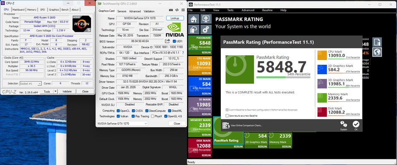Viewport: 397px width, 165px height.
Task: Click the CPU Mark percentile bar
Action: (344, 59)
